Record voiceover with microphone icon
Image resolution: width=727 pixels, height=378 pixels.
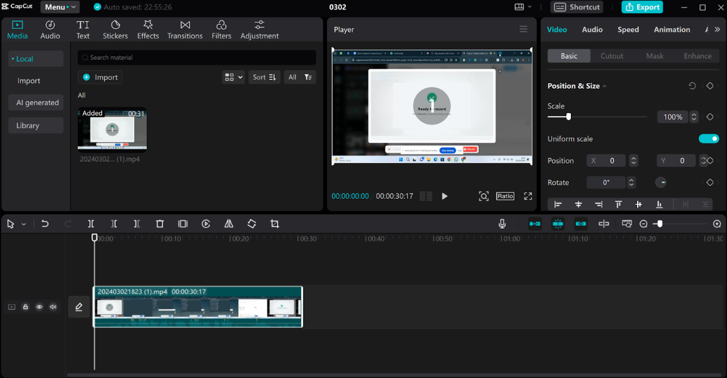502,224
